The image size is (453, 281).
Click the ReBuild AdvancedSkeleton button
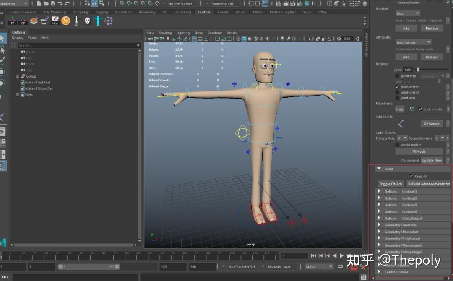coord(429,184)
